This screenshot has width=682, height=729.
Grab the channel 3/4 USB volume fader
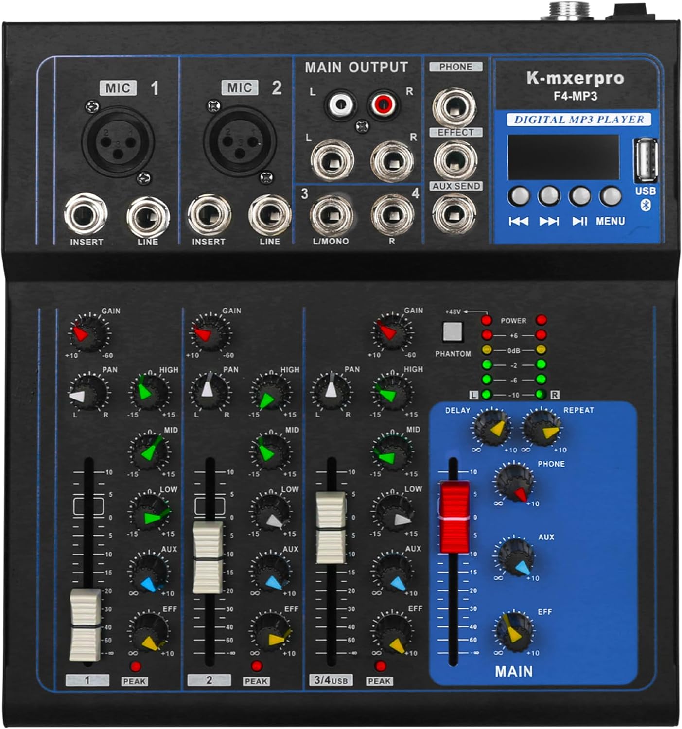(331, 527)
